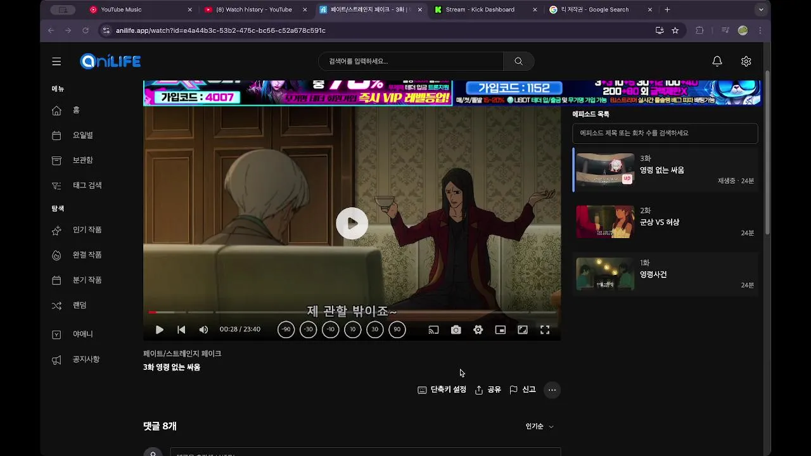Click the page vertical scrollbar

click(767, 152)
